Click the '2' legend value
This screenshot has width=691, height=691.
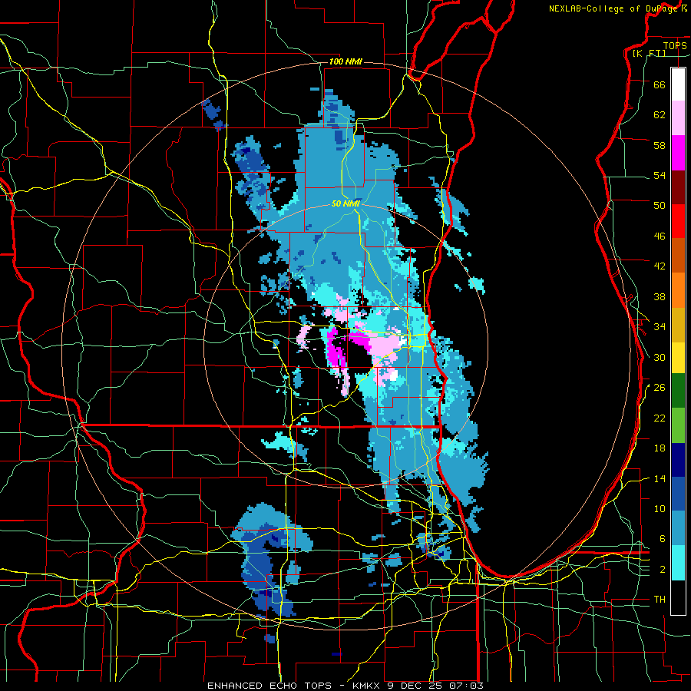663,570
